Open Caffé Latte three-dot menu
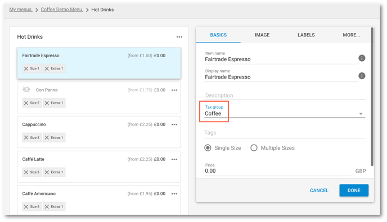The height and width of the screenshot is (222, 387). tap(174, 160)
